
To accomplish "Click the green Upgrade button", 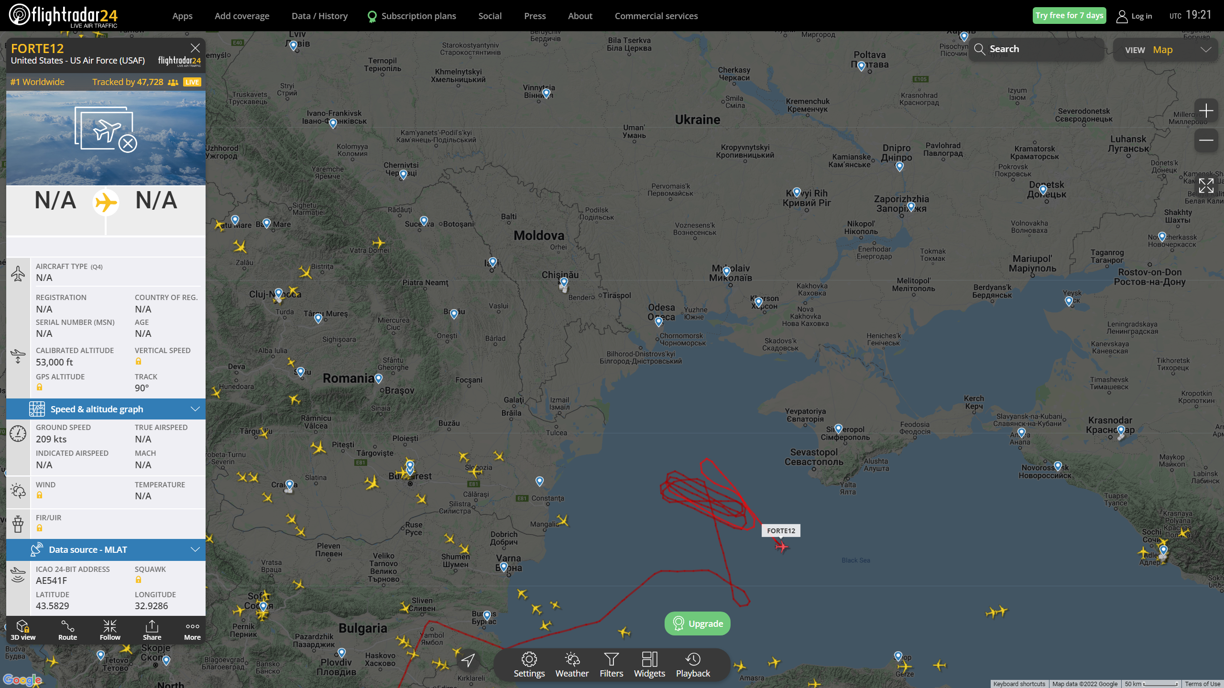I will click(x=698, y=623).
